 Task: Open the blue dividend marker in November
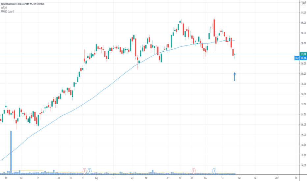[x=214, y=170]
